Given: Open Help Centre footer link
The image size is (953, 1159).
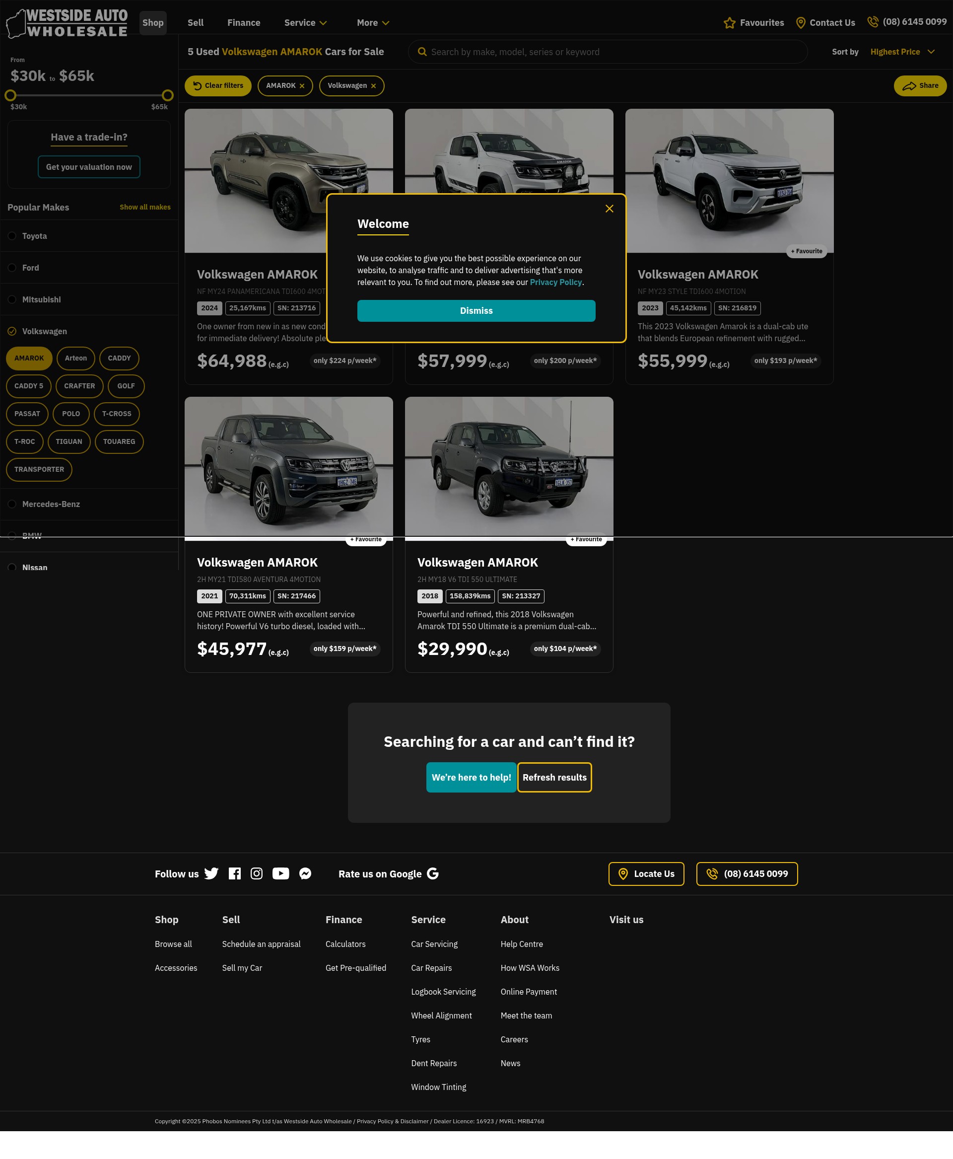Looking at the screenshot, I should tap(522, 943).
